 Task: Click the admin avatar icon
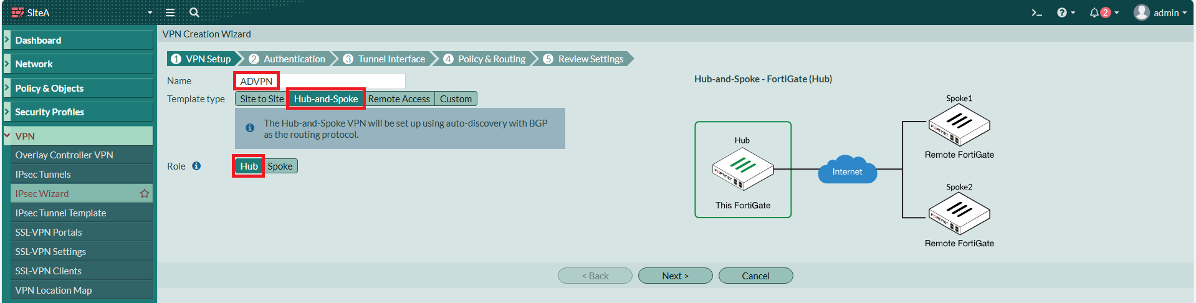point(1141,12)
